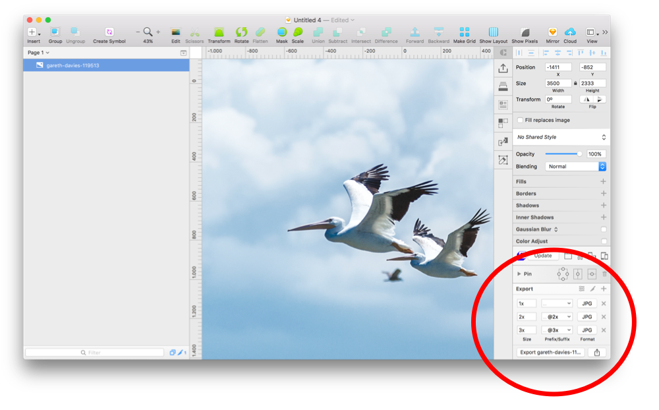Remove the 1x export size

coord(604,304)
